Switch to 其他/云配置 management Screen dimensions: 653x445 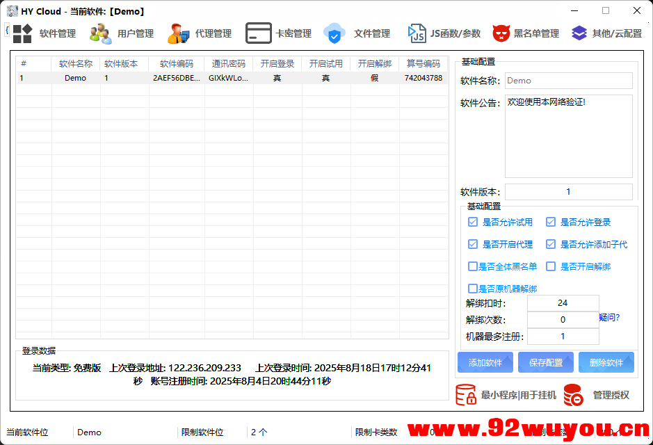[x=579, y=33]
